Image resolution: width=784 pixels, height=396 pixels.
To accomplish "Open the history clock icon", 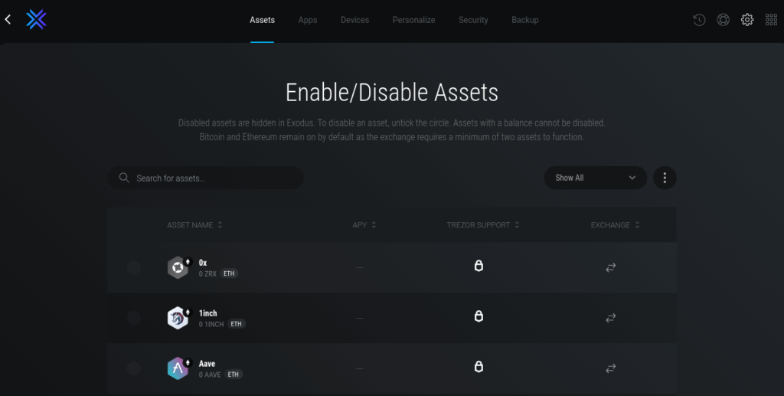I will pos(699,20).
